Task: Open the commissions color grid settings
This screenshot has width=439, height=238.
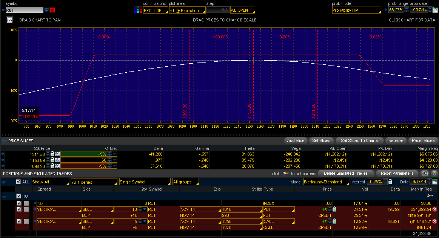Action: pos(138,9)
